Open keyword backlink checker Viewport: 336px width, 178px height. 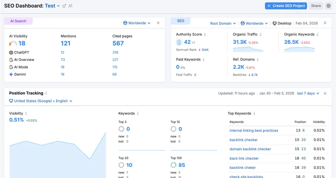(x=244, y=140)
